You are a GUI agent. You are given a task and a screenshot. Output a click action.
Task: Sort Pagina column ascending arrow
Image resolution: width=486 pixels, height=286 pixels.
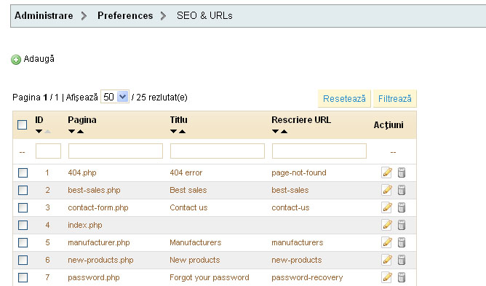[80, 132]
